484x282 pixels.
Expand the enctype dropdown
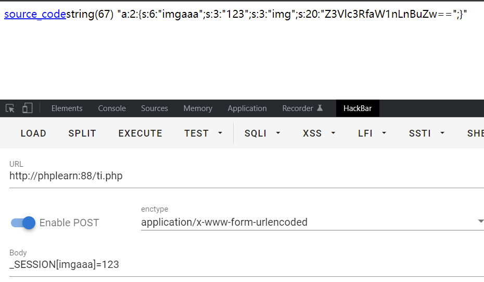(480, 222)
